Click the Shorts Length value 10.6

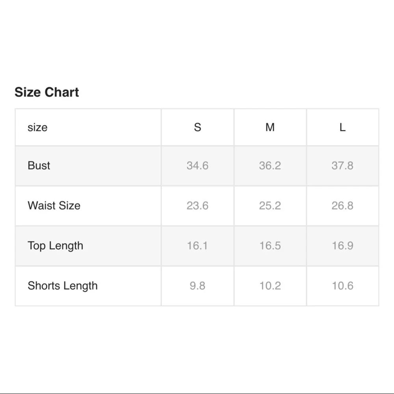342,286
